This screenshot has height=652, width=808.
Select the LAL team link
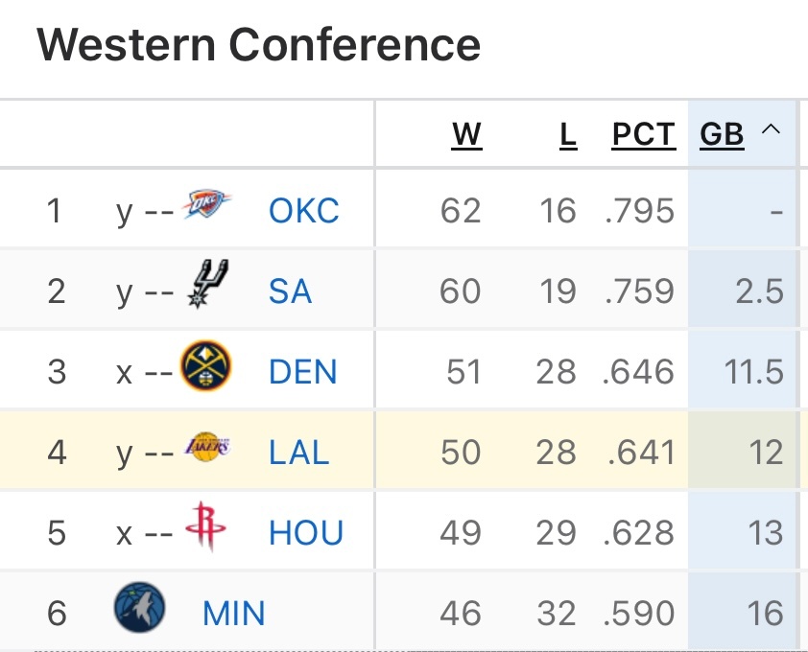(x=299, y=453)
